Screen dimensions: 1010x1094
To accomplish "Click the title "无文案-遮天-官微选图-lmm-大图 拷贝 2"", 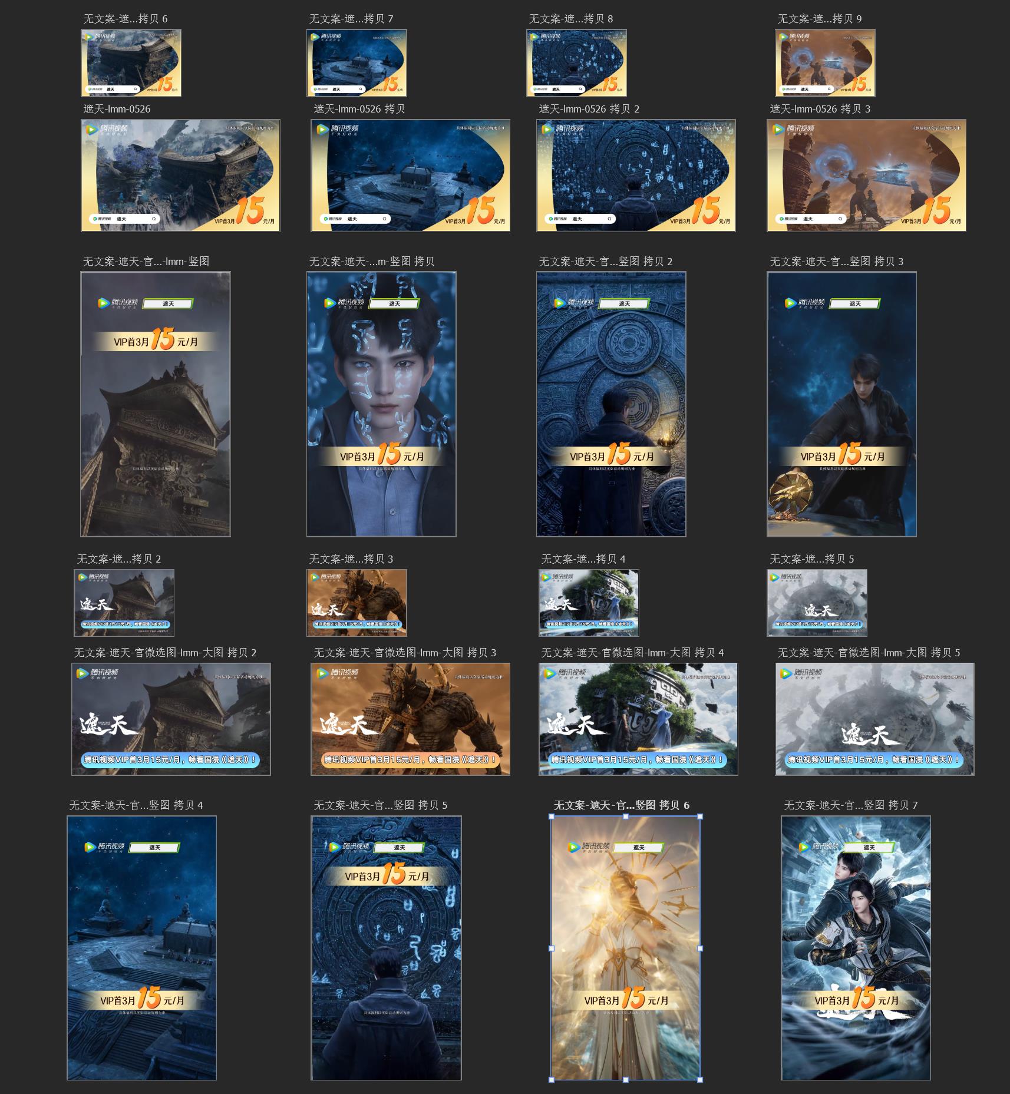I will [x=165, y=653].
